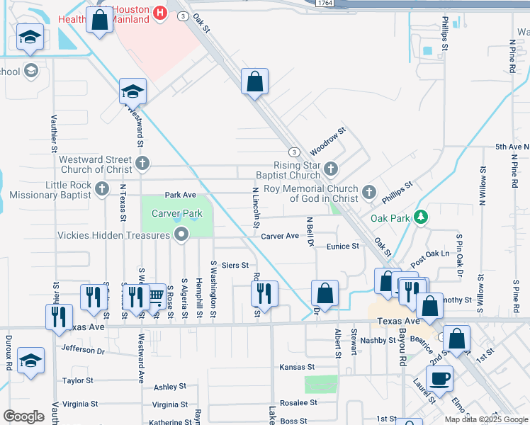Click restaurant marker below Siers St
This screenshot has height=425, width=530.
(265, 295)
